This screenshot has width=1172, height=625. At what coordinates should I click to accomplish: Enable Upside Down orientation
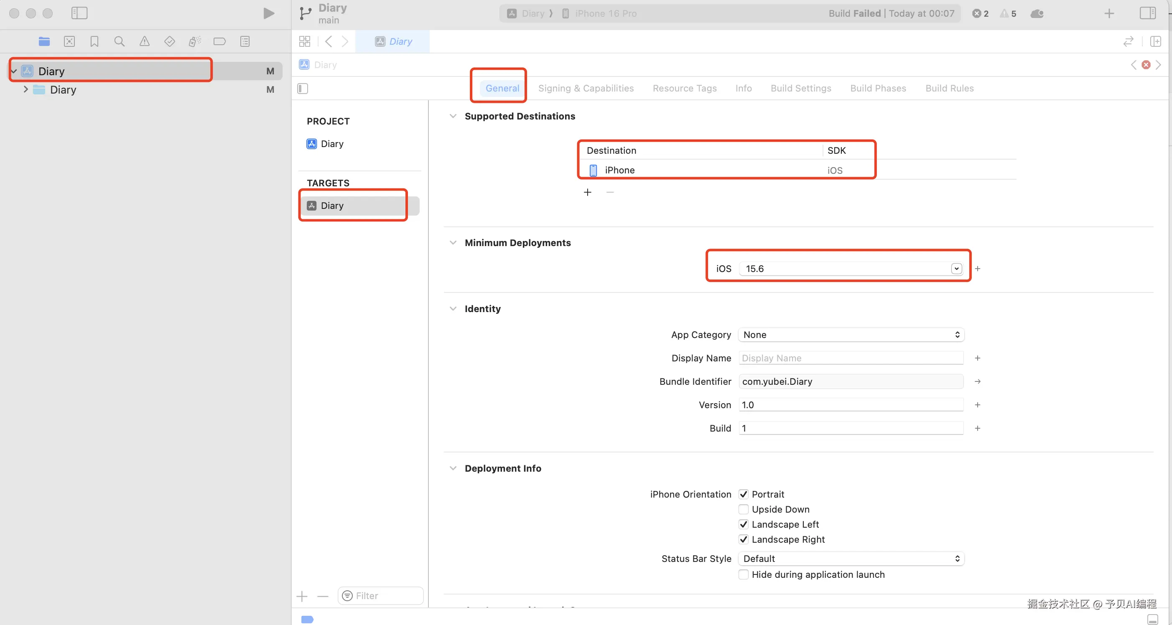pos(744,509)
